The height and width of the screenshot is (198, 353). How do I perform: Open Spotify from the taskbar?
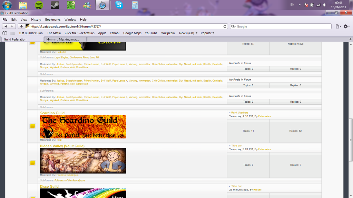point(39,5)
